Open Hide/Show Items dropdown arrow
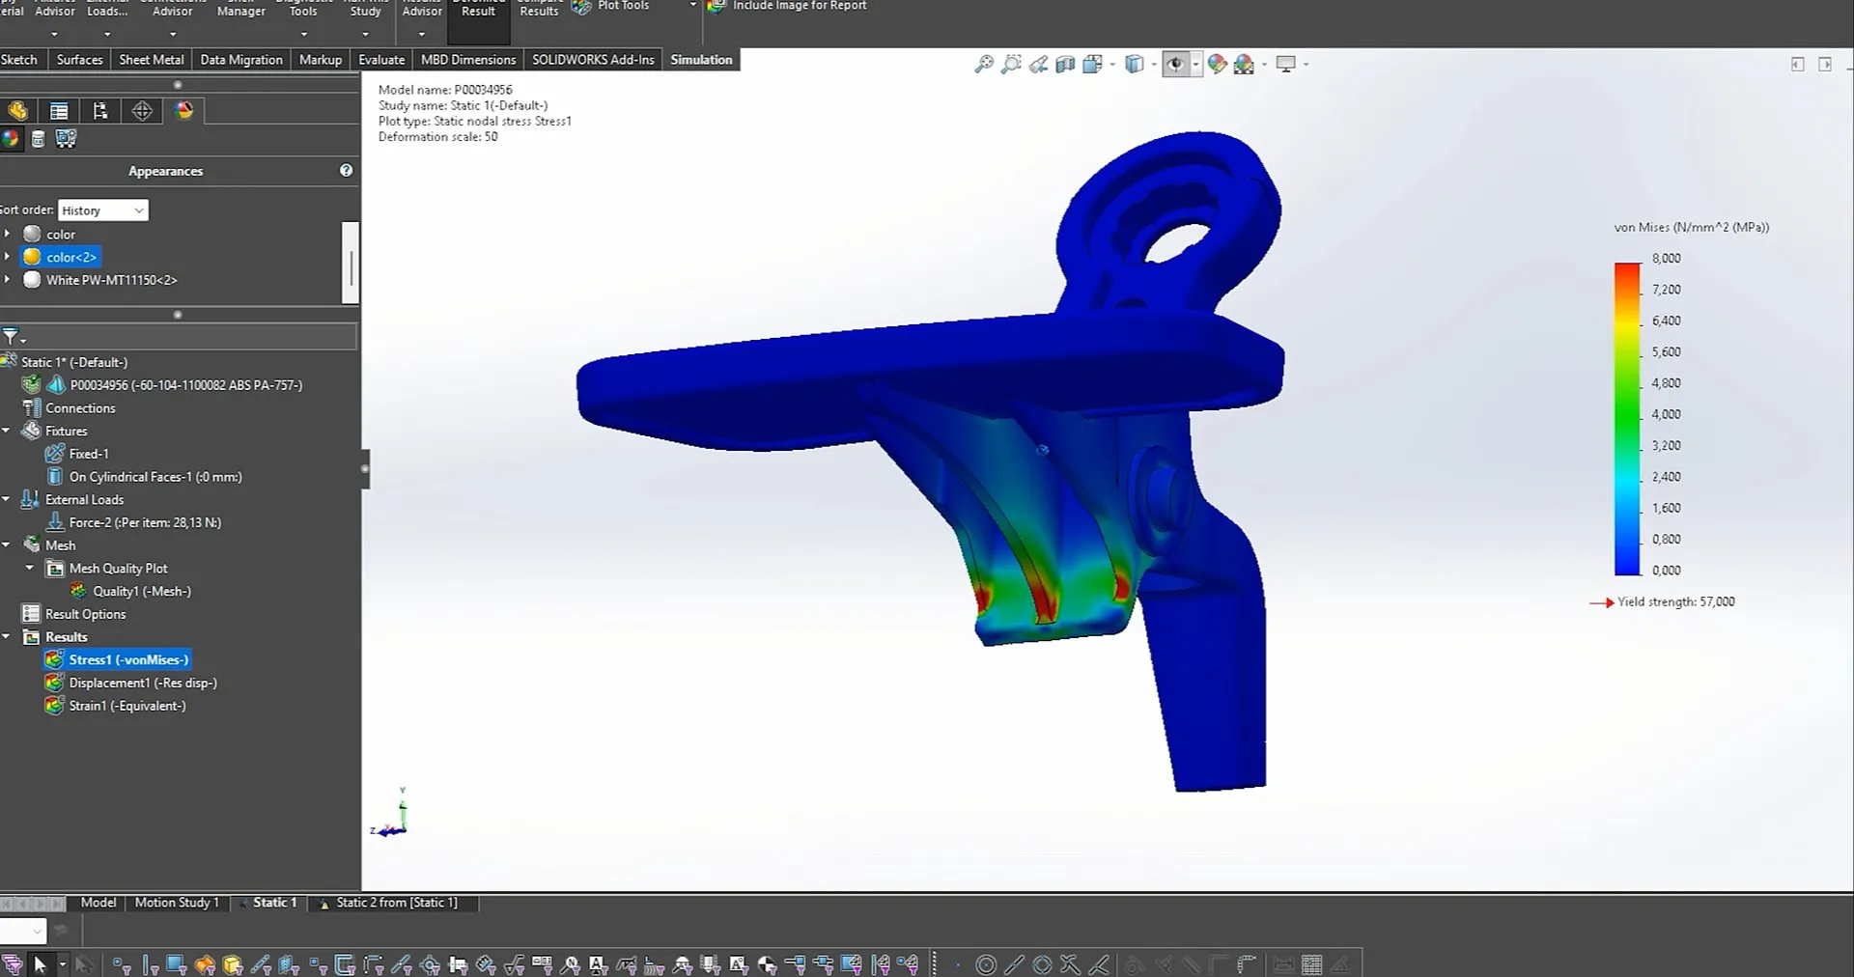Image resolution: width=1854 pixels, height=977 pixels. [x=1196, y=65]
